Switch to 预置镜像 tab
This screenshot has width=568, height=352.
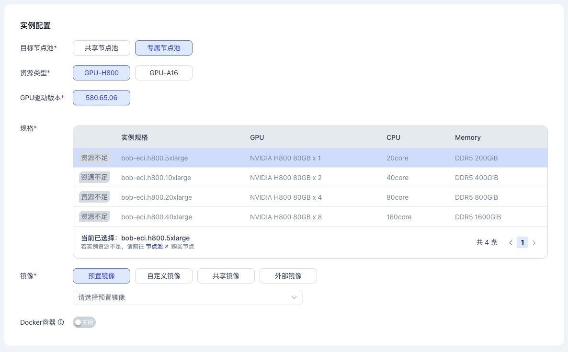point(102,276)
